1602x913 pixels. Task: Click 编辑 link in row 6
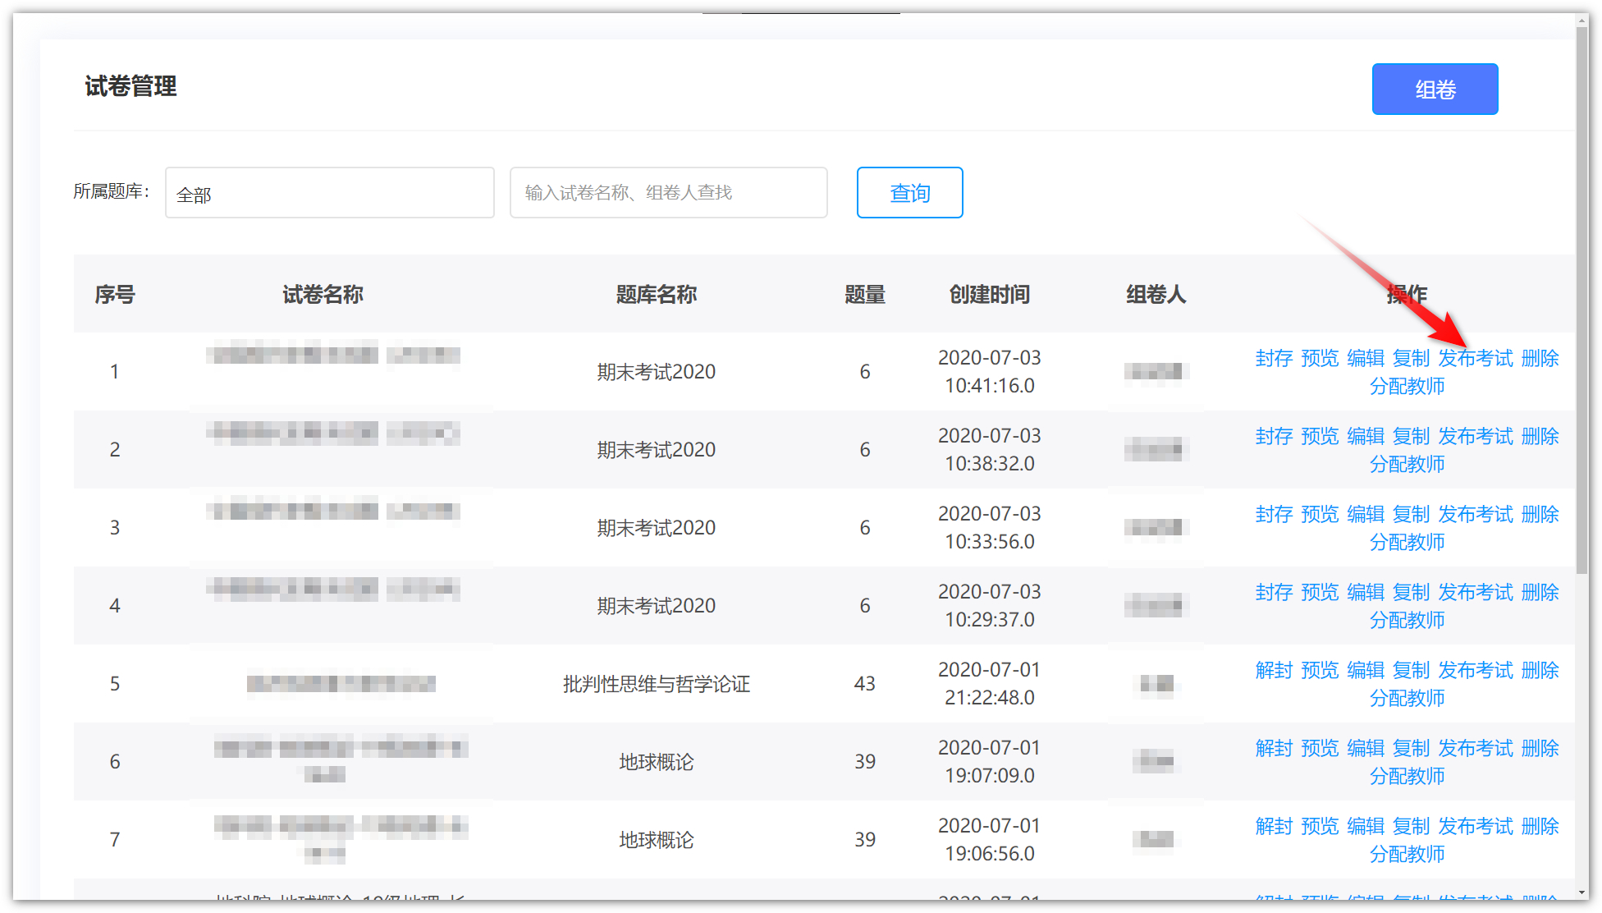[1366, 749]
